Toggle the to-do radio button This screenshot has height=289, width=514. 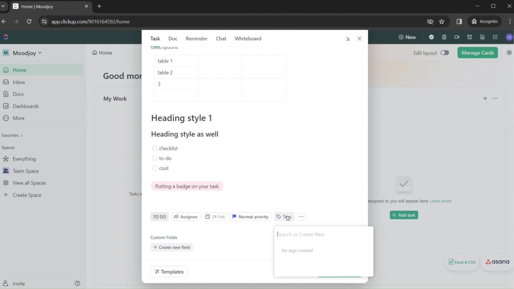[155, 158]
